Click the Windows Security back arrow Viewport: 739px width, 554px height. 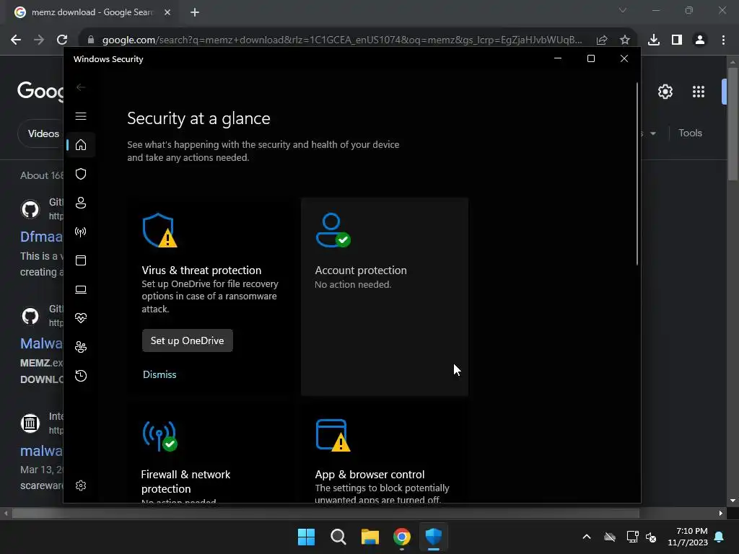coord(81,87)
